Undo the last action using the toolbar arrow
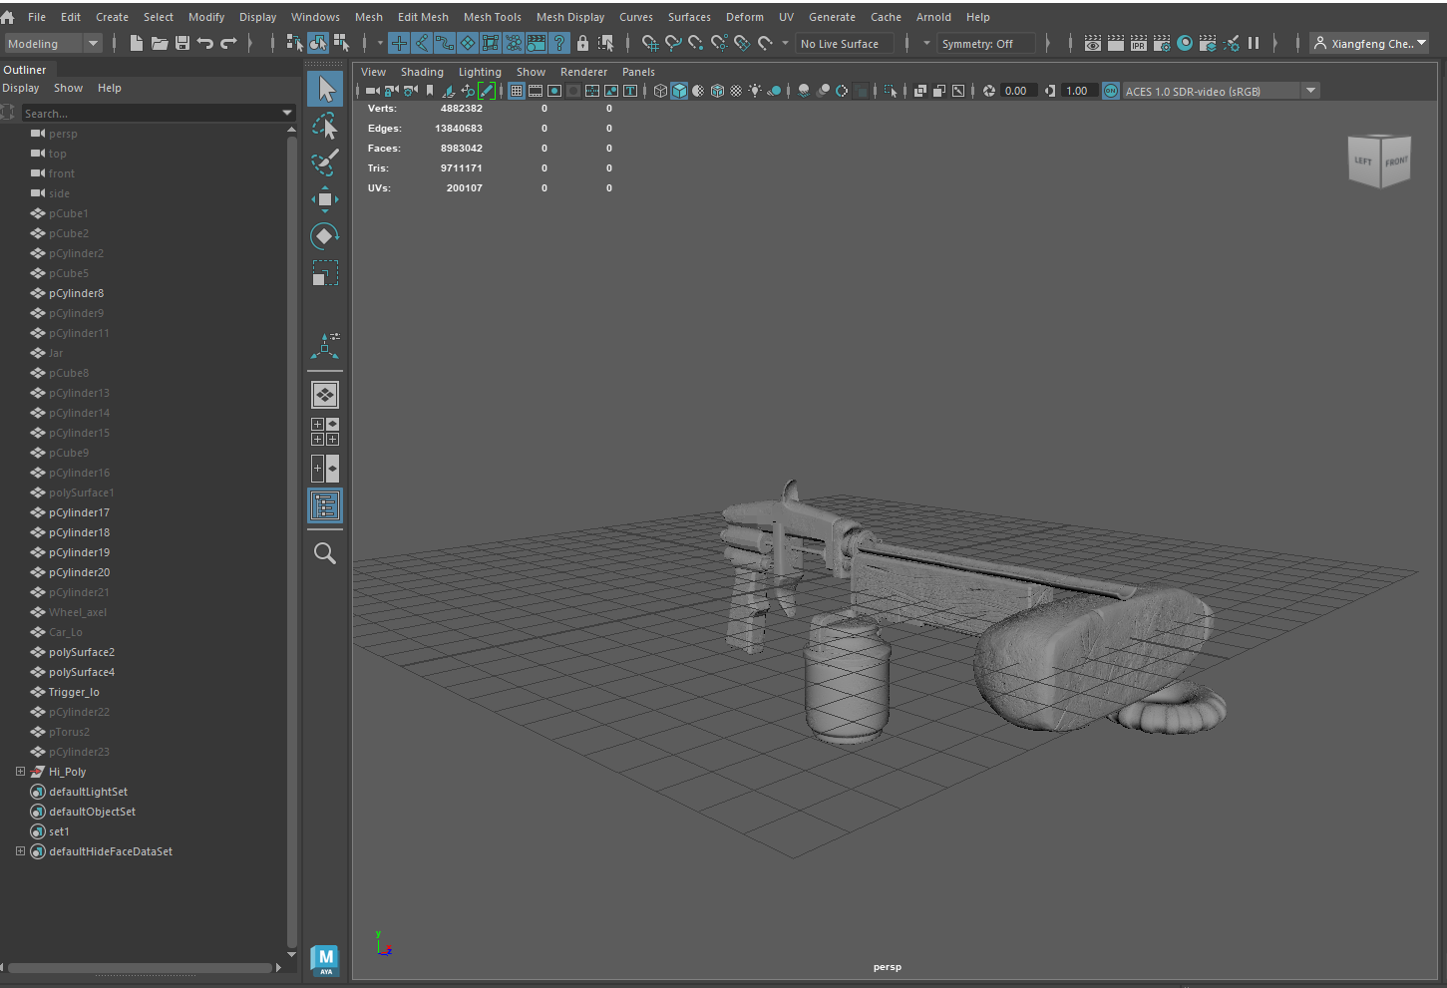Viewport: 1447px width, 988px height. [x=205, y=43]
